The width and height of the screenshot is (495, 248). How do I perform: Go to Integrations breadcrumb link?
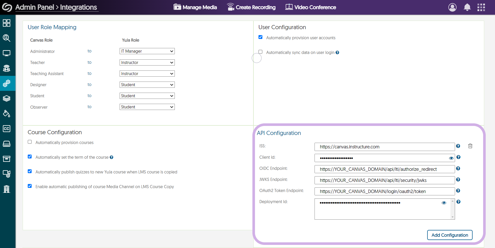point(79,7)
